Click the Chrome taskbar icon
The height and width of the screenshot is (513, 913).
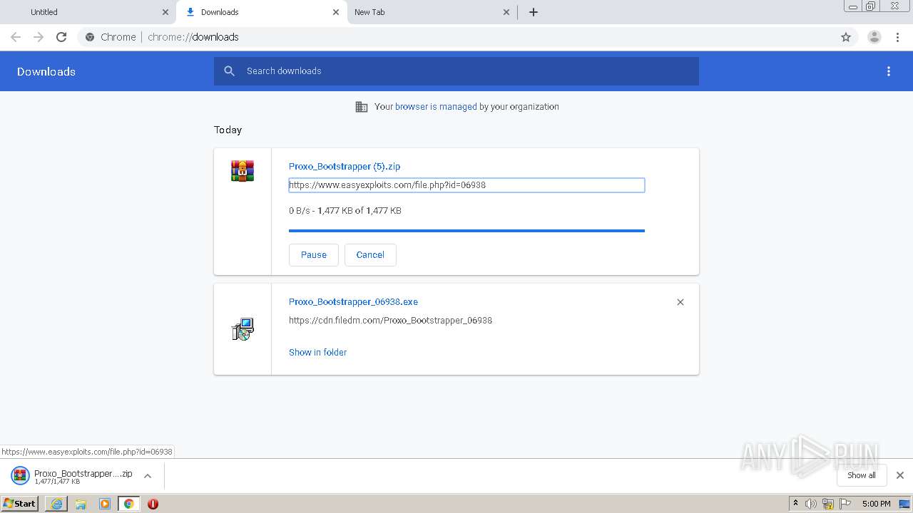point(128,504)
